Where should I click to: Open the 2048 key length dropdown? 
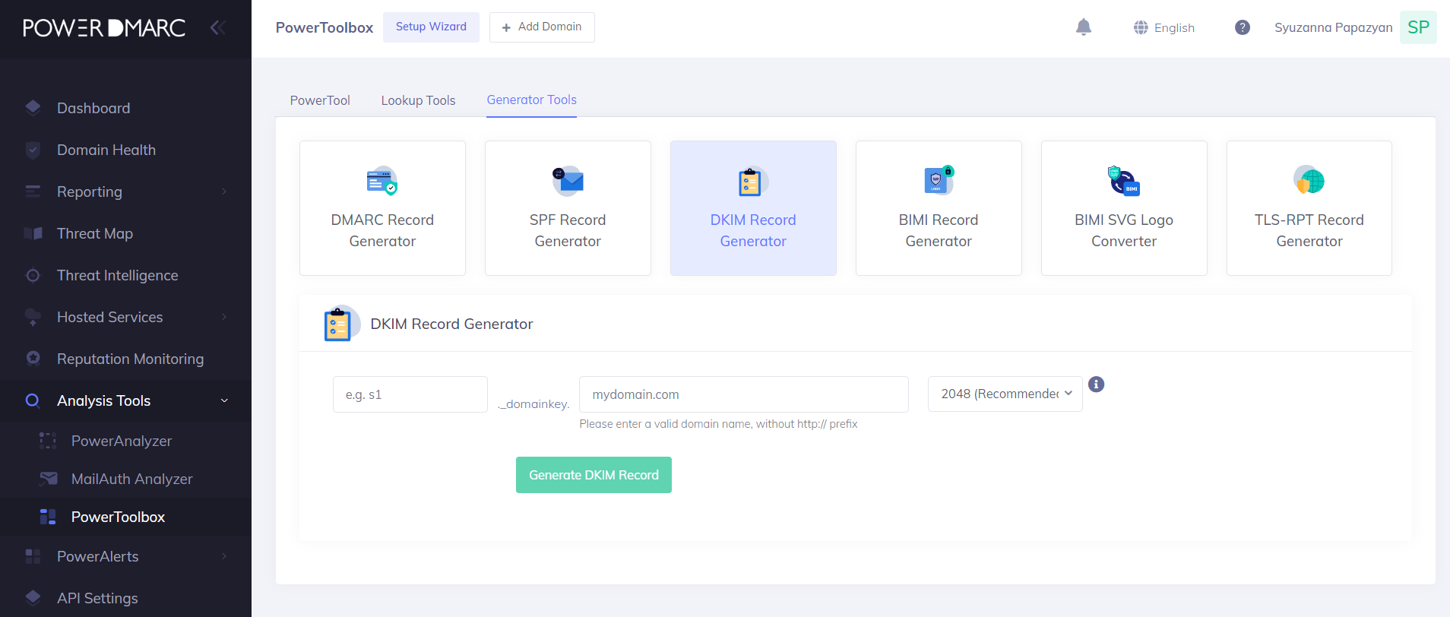tap(1005, 394)
